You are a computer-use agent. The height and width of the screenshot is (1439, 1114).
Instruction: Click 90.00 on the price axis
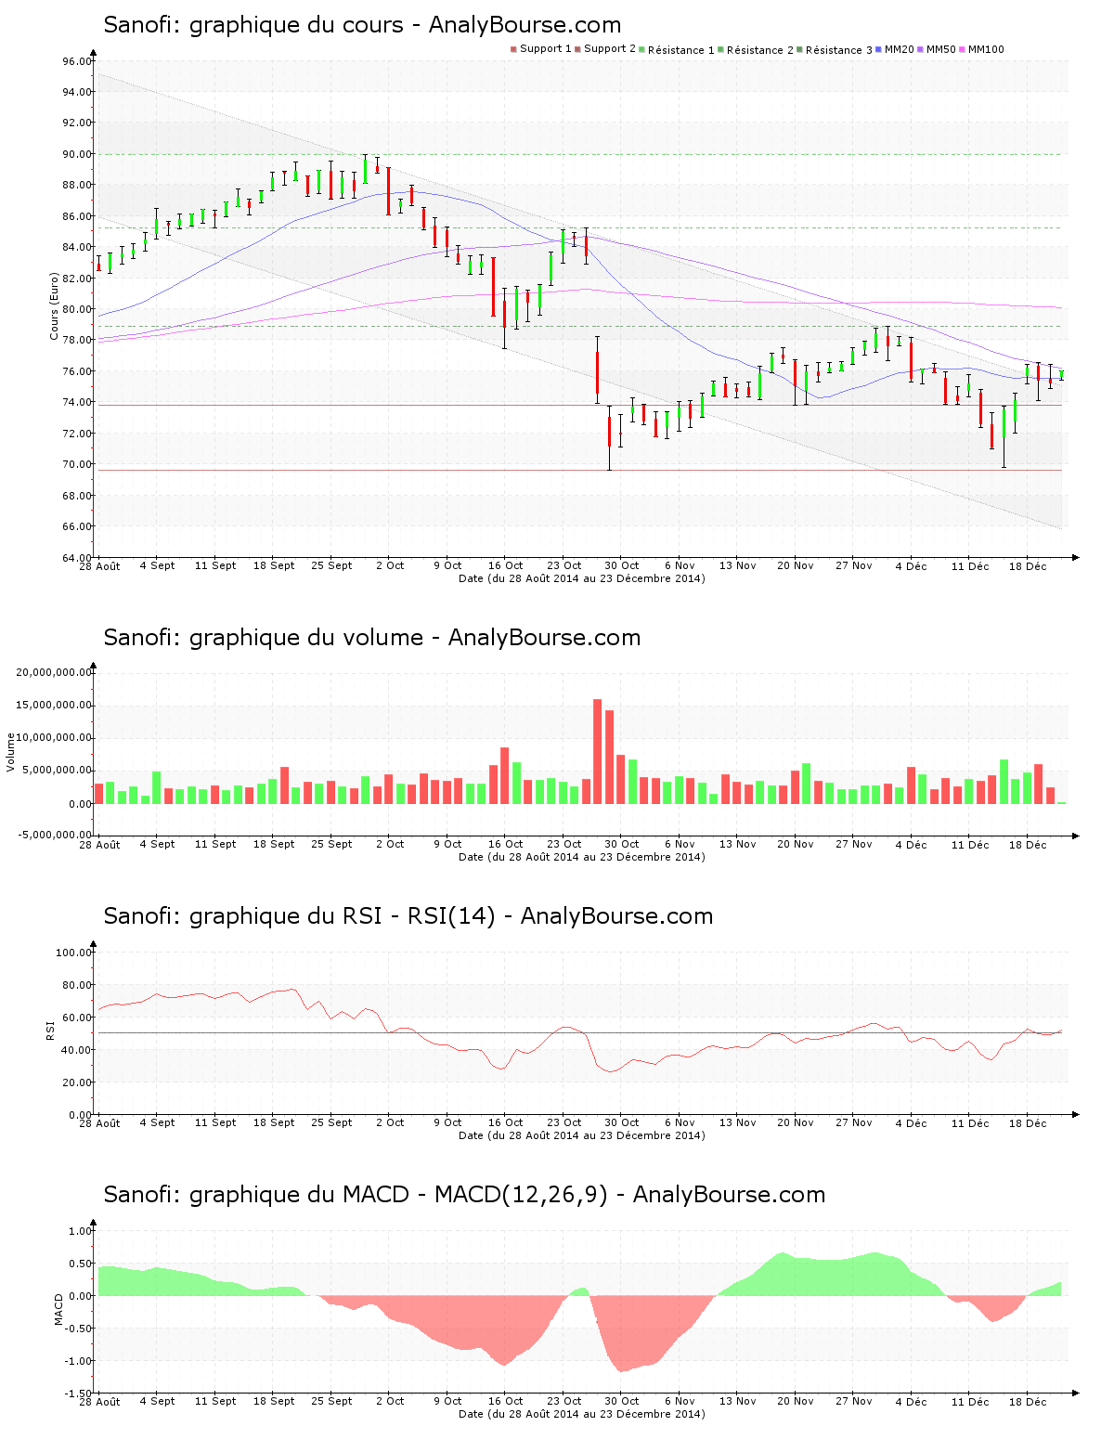(x=77, y=154)
